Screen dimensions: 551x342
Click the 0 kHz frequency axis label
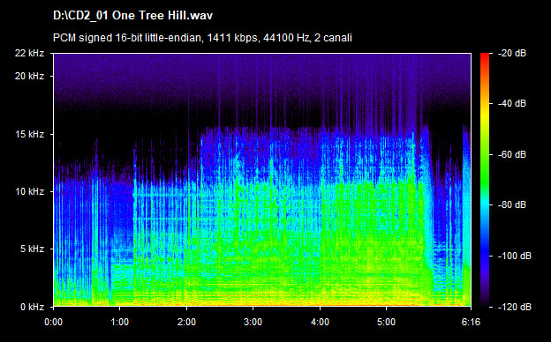[x=32, y=307]
